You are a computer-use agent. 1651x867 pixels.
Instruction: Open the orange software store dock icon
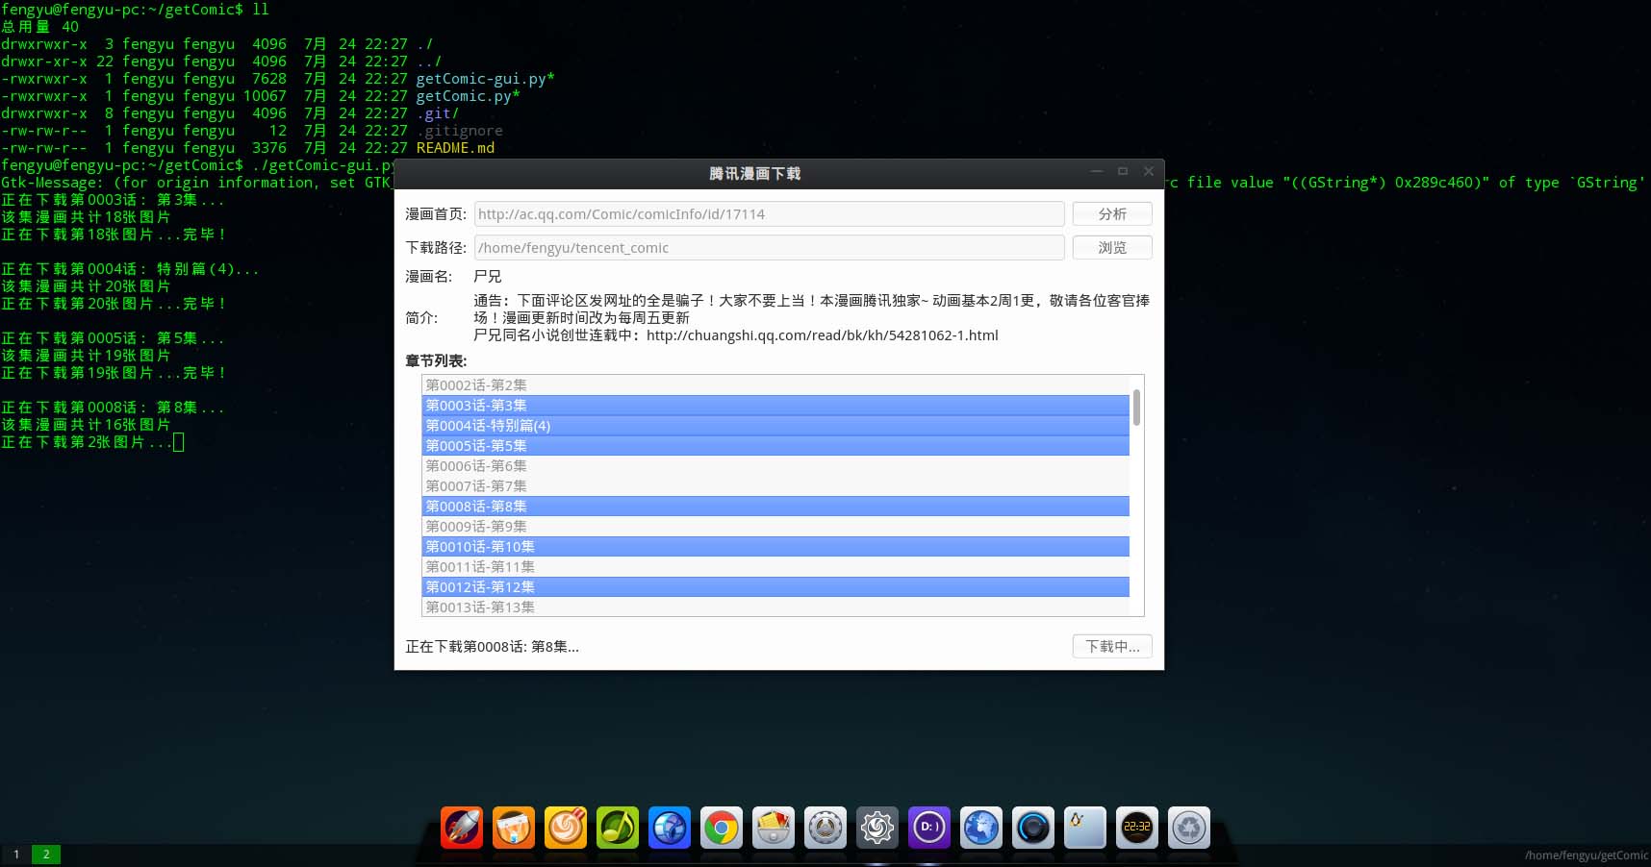[514, 828]
